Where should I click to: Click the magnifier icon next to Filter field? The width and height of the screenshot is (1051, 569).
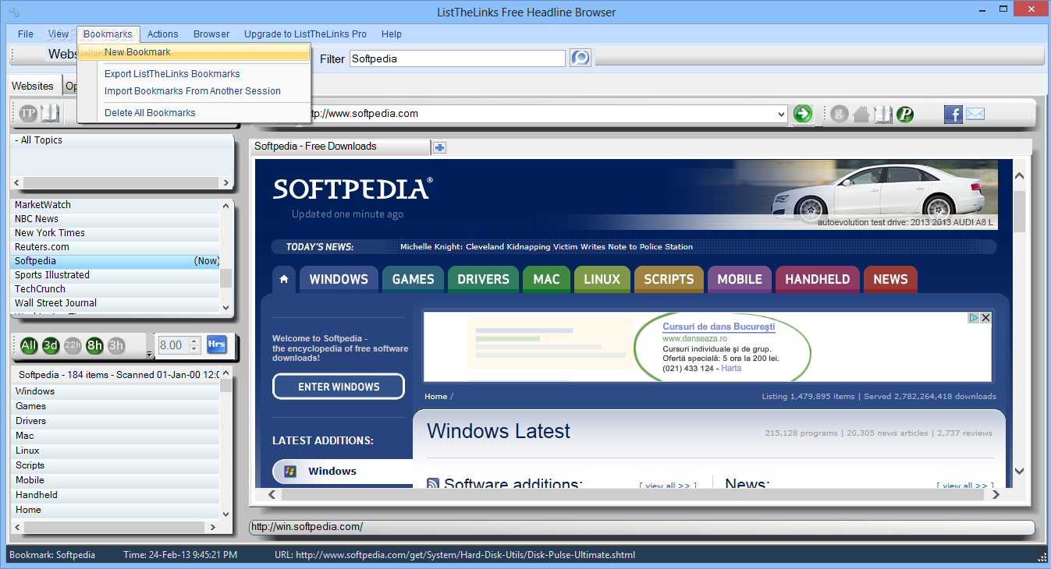[x=581, y=58]
